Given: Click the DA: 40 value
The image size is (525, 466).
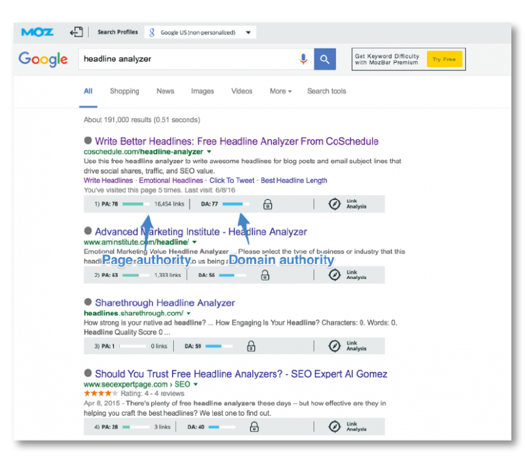Looking at the screenshot, I should [196, 427].
